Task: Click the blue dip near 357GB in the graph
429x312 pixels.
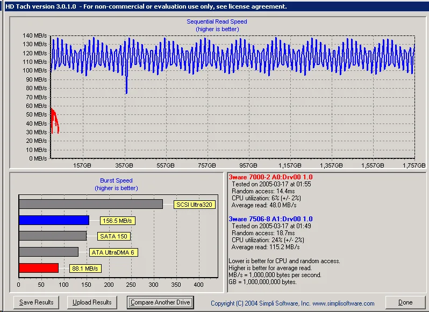Action: (x=126, y=86)
